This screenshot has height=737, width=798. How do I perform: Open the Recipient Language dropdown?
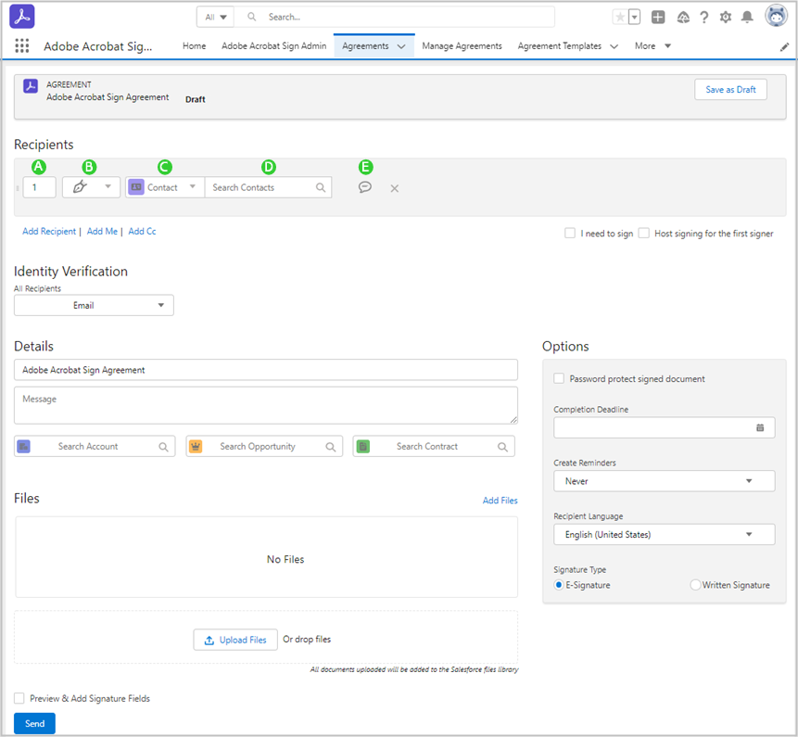click(664, 535)
